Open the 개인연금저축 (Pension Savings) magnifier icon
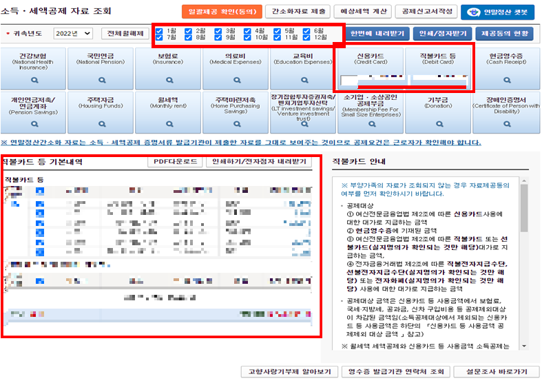 [34, 124]
